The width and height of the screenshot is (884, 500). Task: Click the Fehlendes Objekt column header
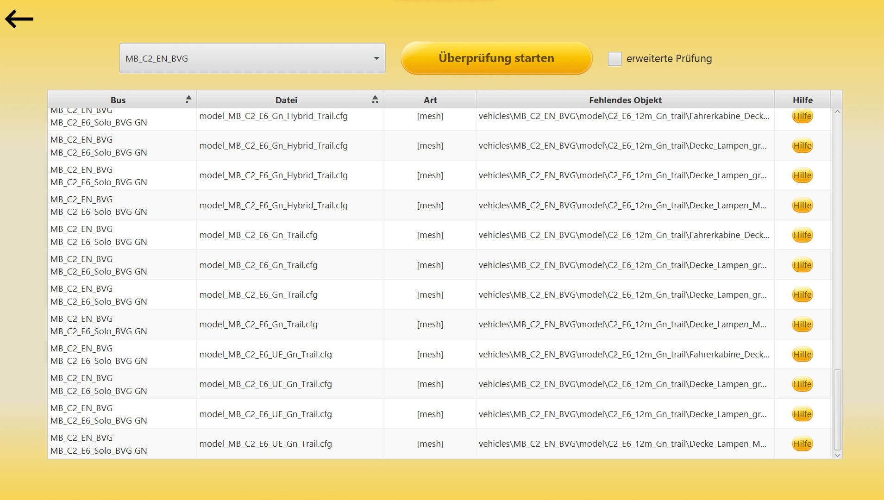[x=625, y=100]
